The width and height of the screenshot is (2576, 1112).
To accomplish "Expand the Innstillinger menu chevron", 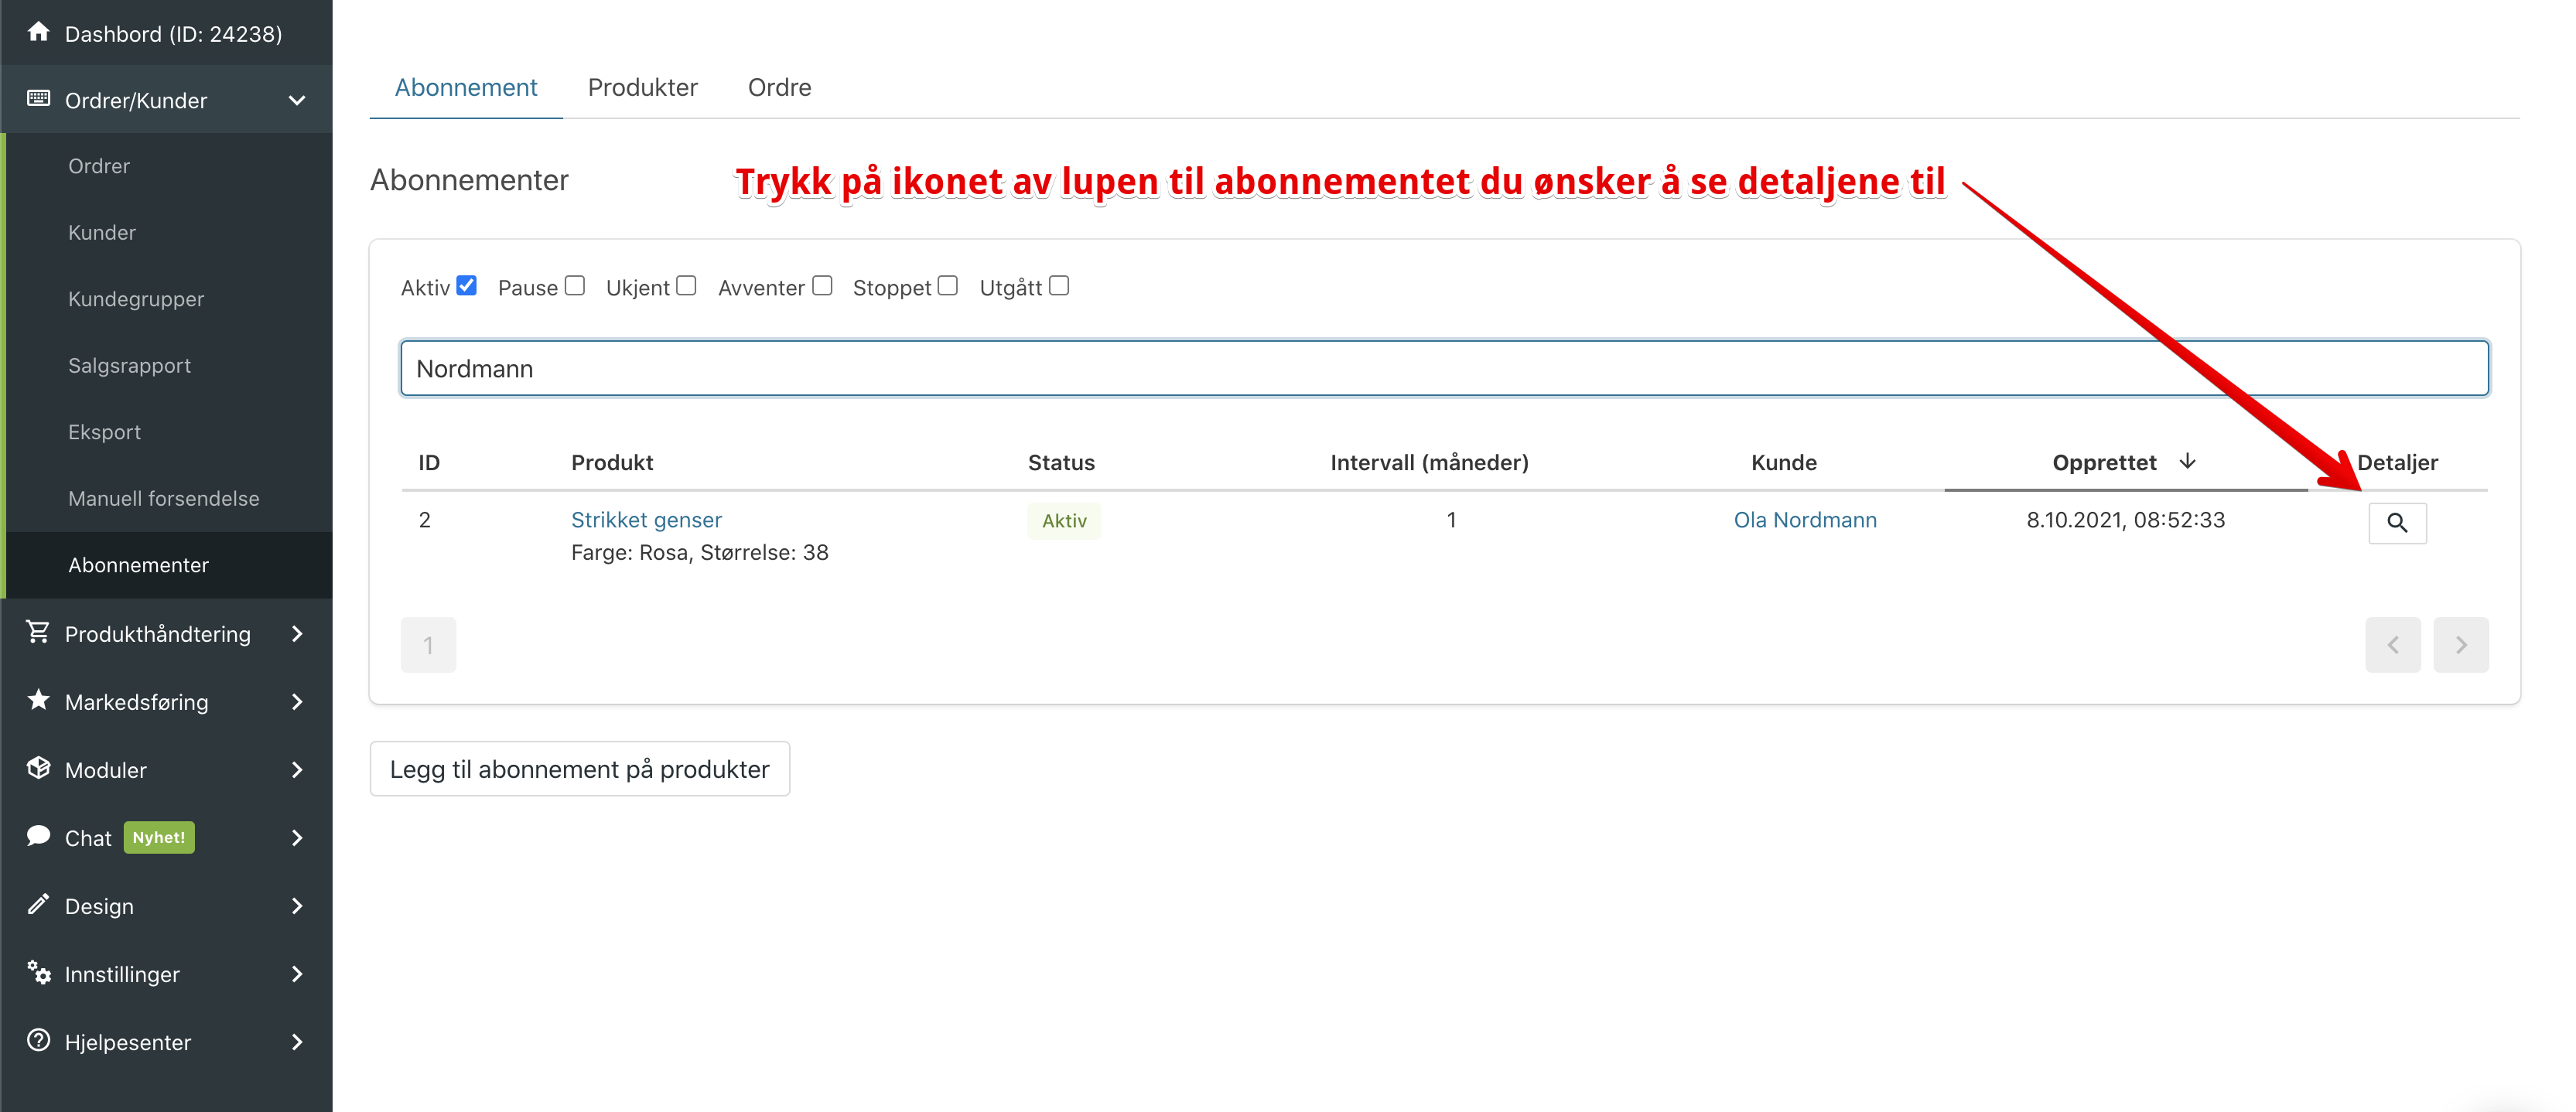I will pos(297,974).
